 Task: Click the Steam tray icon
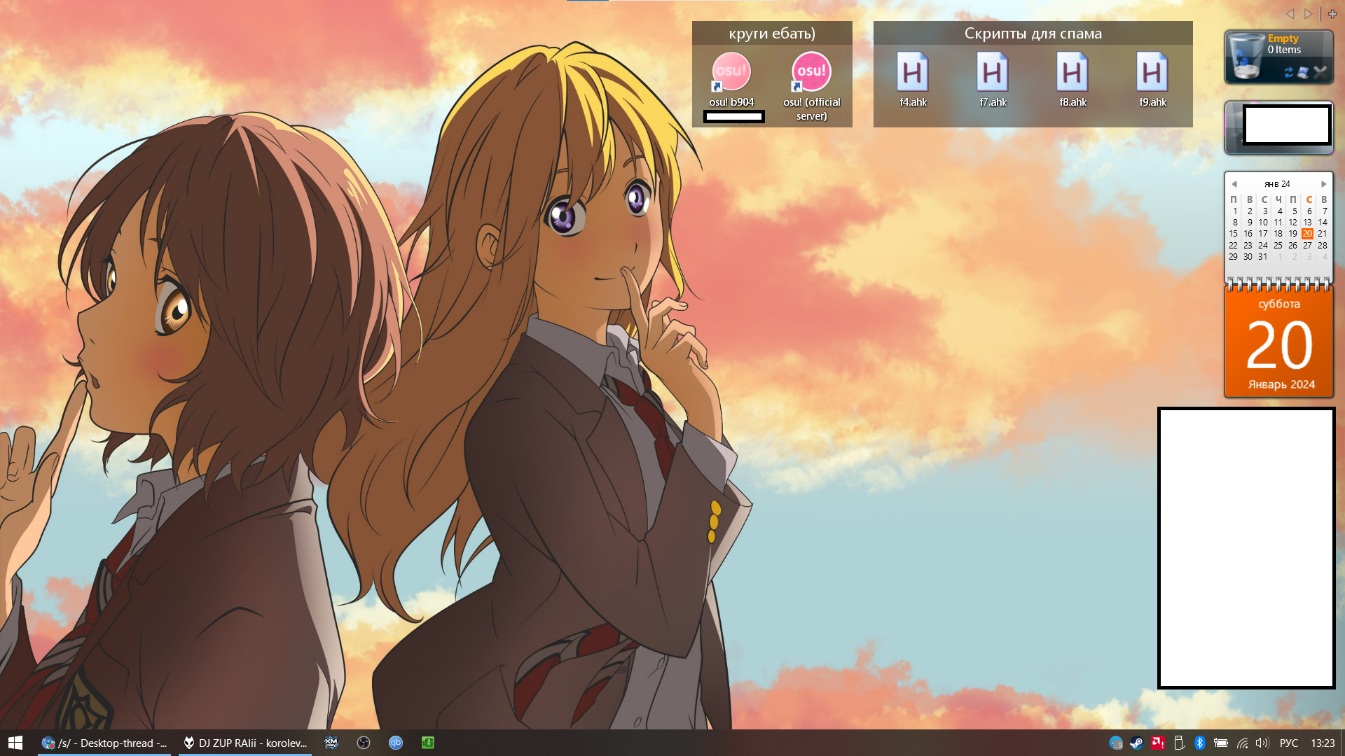point(1136,743)
